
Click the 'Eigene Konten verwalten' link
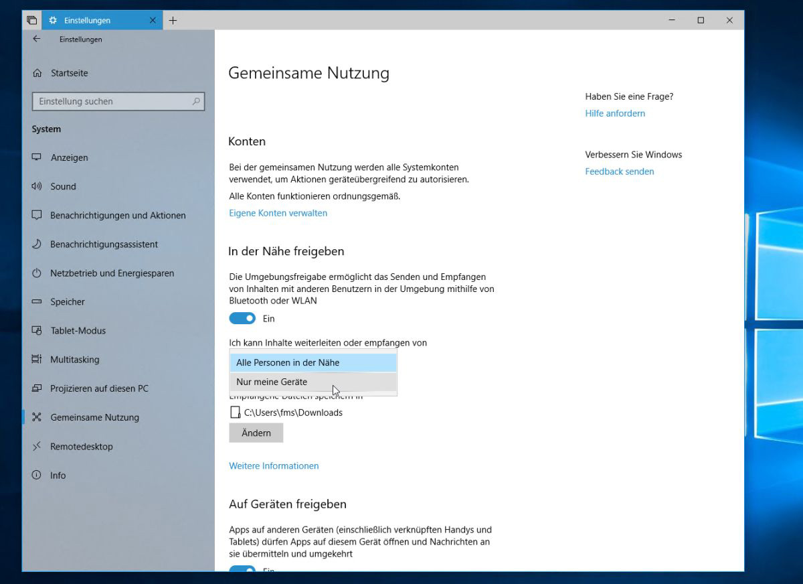278,213
